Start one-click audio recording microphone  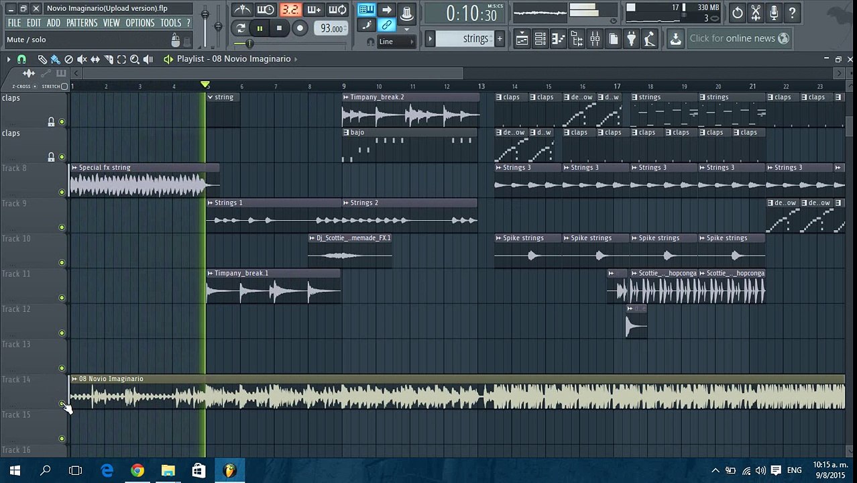[774, 13]
